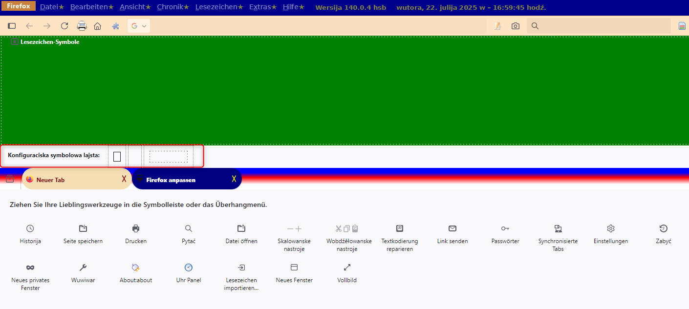Image resolution: width=689 pixels, height=309 pixels.
Task: Open the Lesezeichen menu
Action: coord(219,7)
